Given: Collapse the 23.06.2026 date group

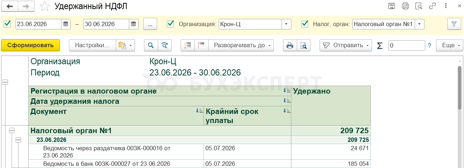Looking at the screenshot, I should [x=19, y=140].
